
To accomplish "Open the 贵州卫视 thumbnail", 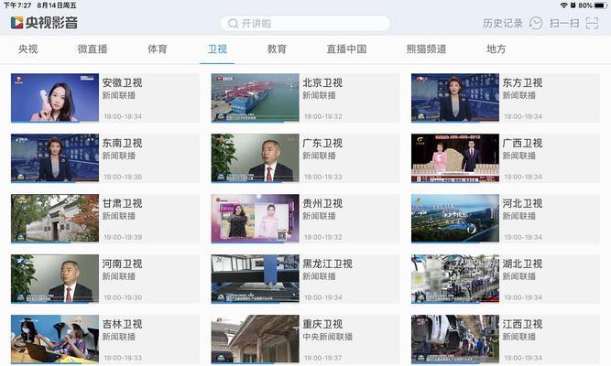I will (x=256, y=219).
